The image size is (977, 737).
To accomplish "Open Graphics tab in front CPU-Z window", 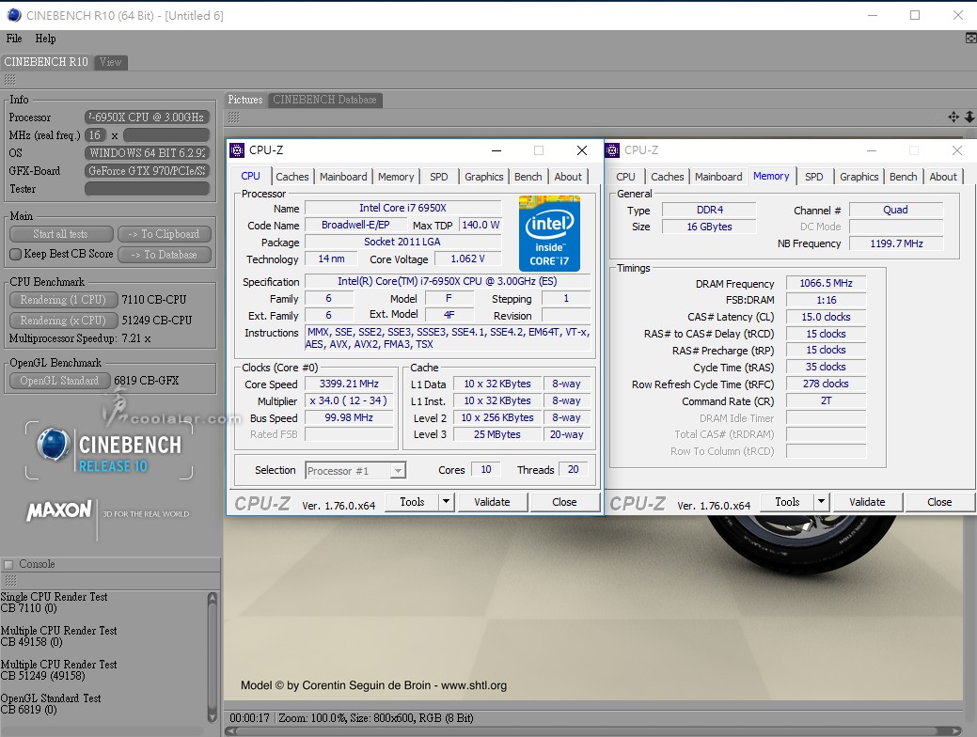I will [x=484, y=177].
